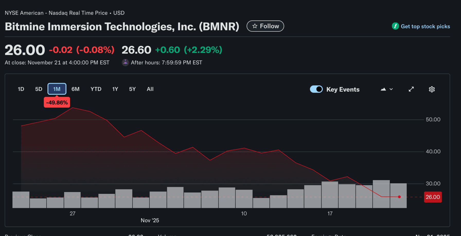Toggle the Key Events switch
This screenshot has height=236, width=461.
(x=316, y=89)
